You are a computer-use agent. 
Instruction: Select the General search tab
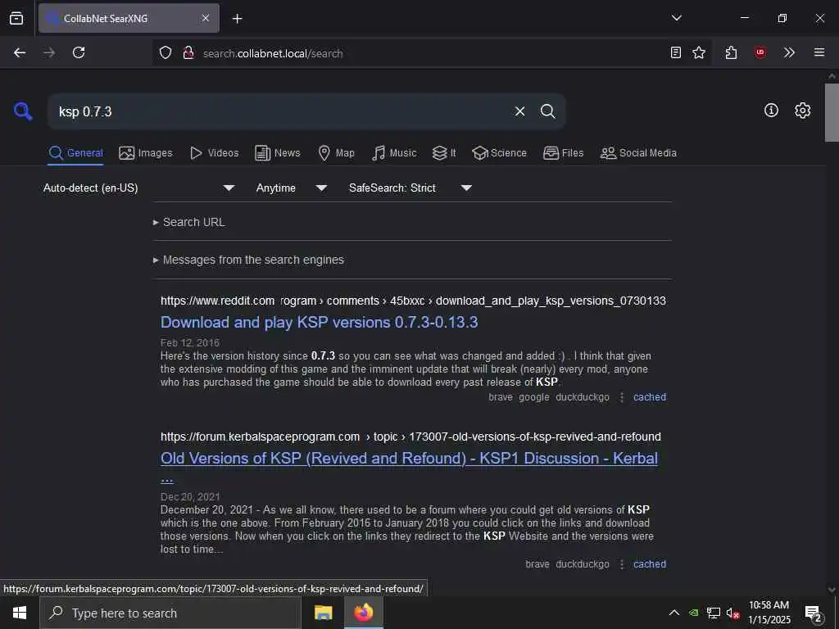coord(75,153)
